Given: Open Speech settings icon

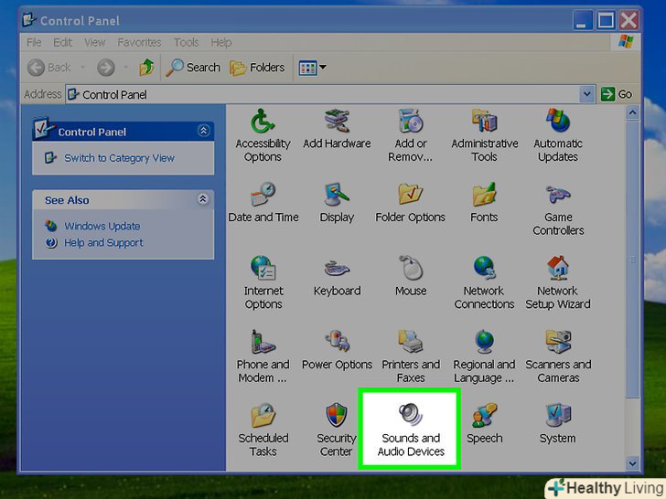Looking at the screenshot, I should click(x=484, y=423).
